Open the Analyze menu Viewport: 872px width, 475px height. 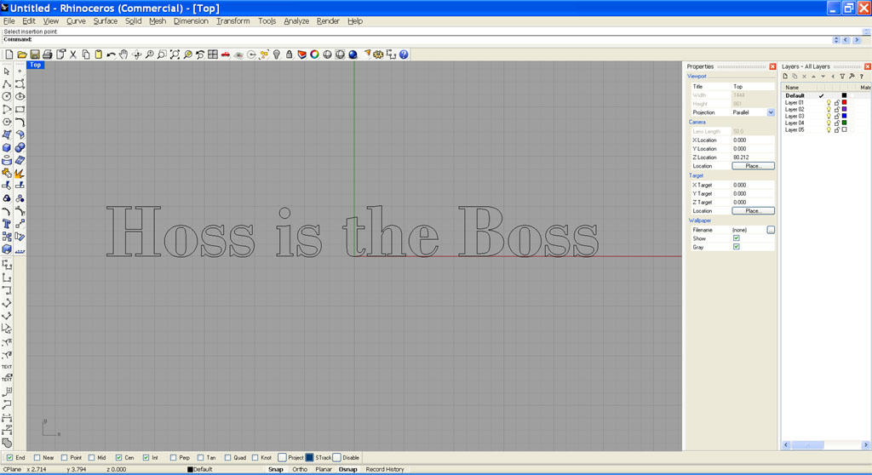click(296, 21)
